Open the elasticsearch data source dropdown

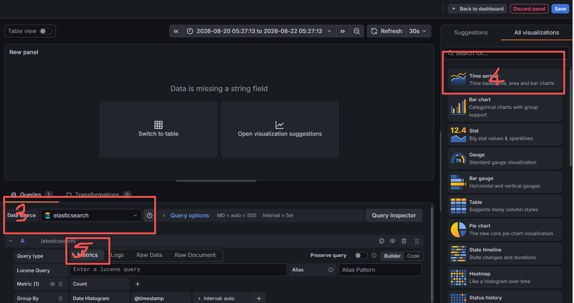coord(91,216)
